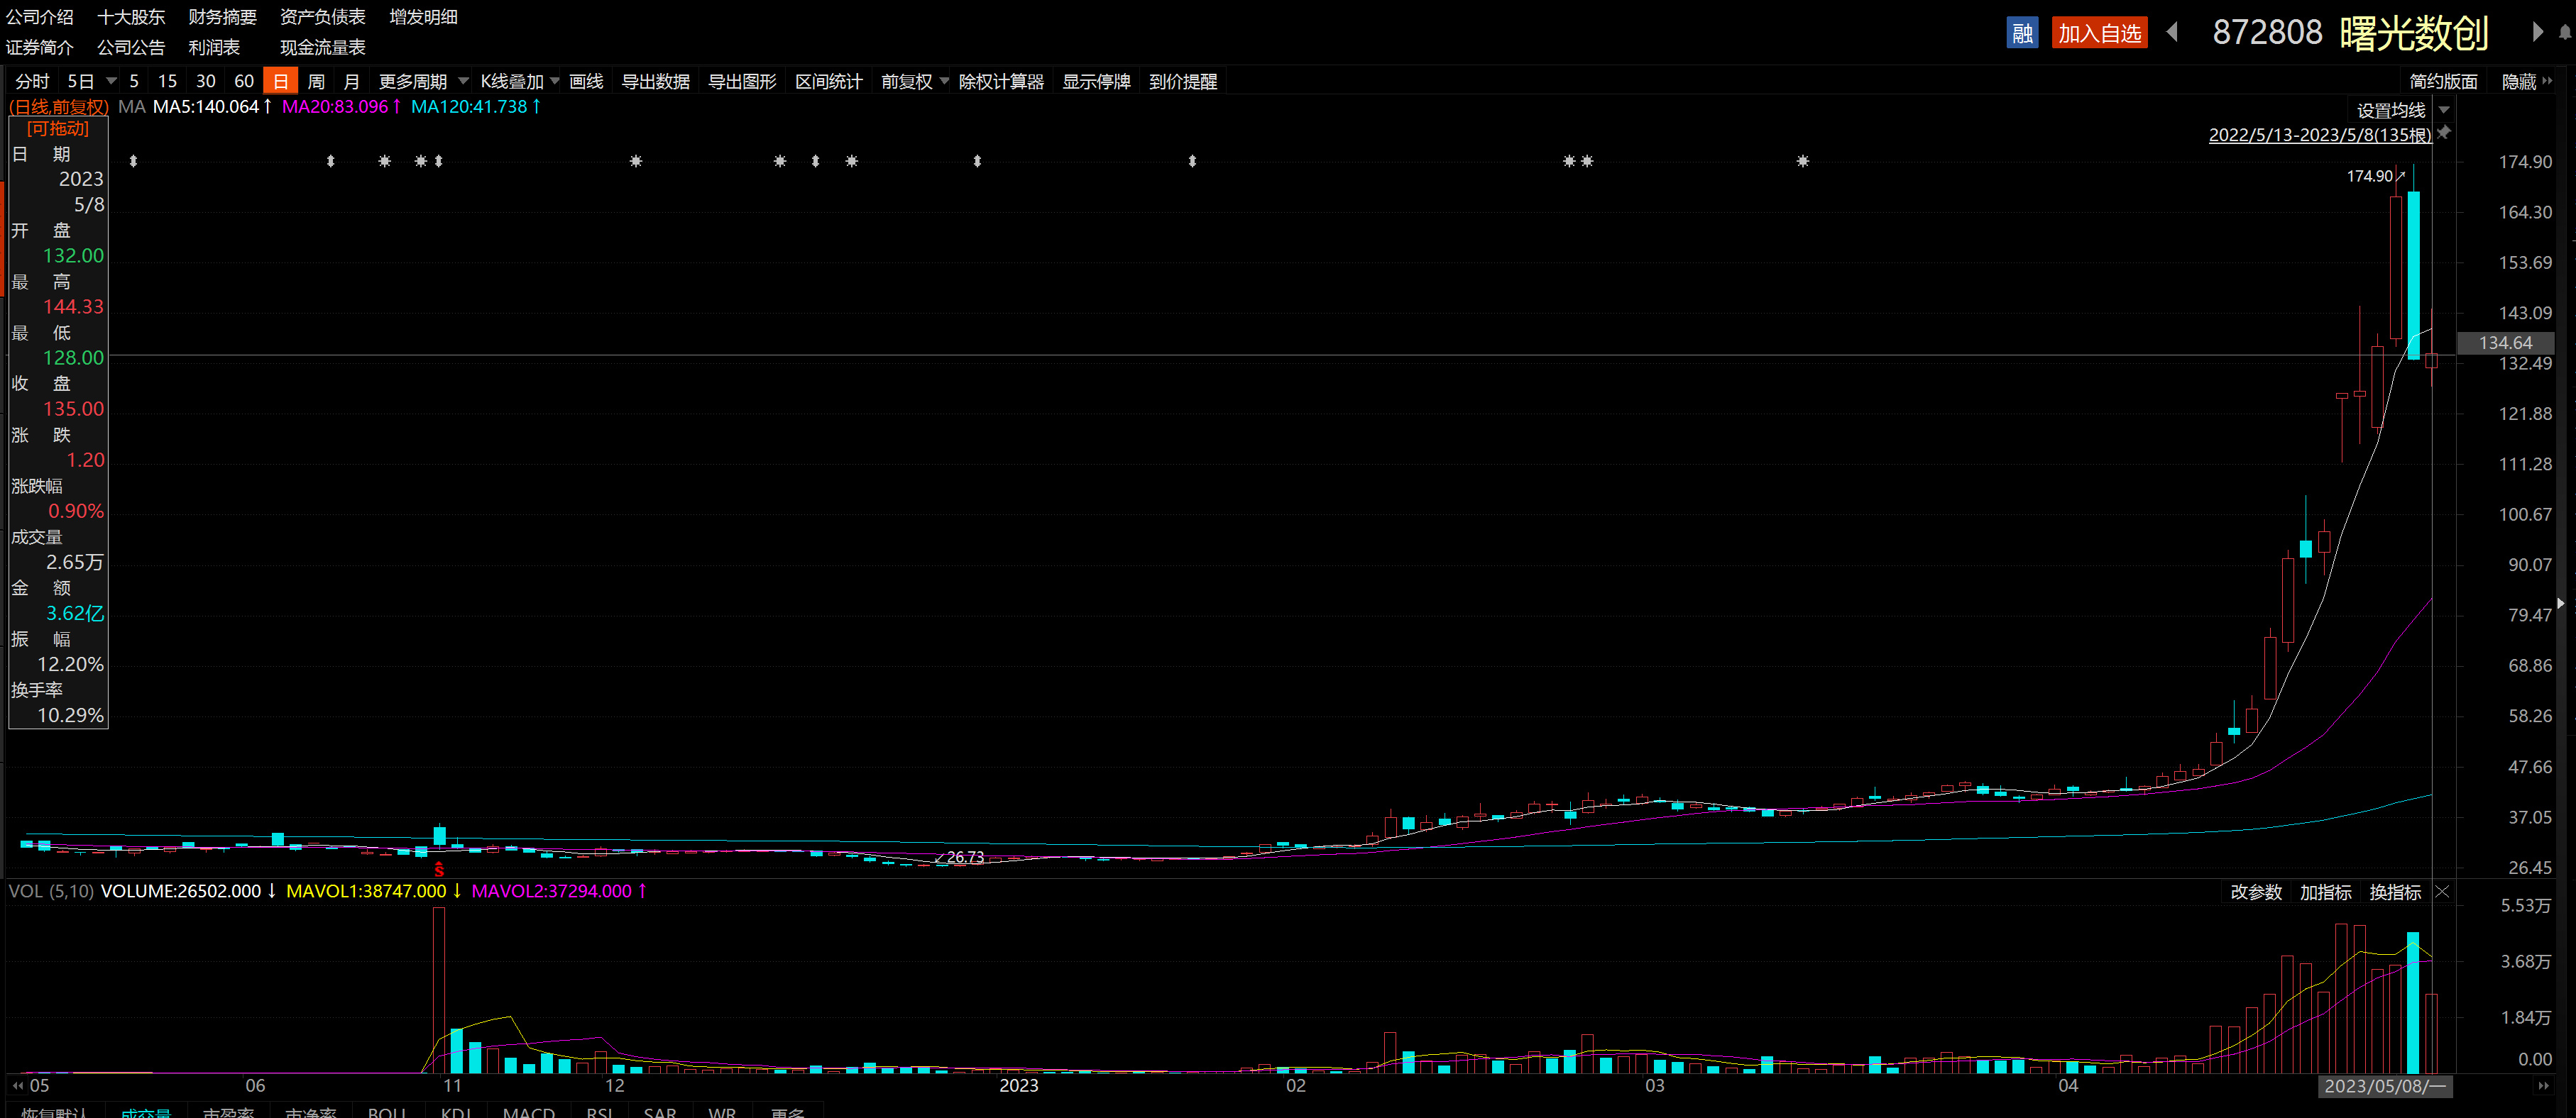
Task: Select the 周 weekly period
Action: [316, 81]
